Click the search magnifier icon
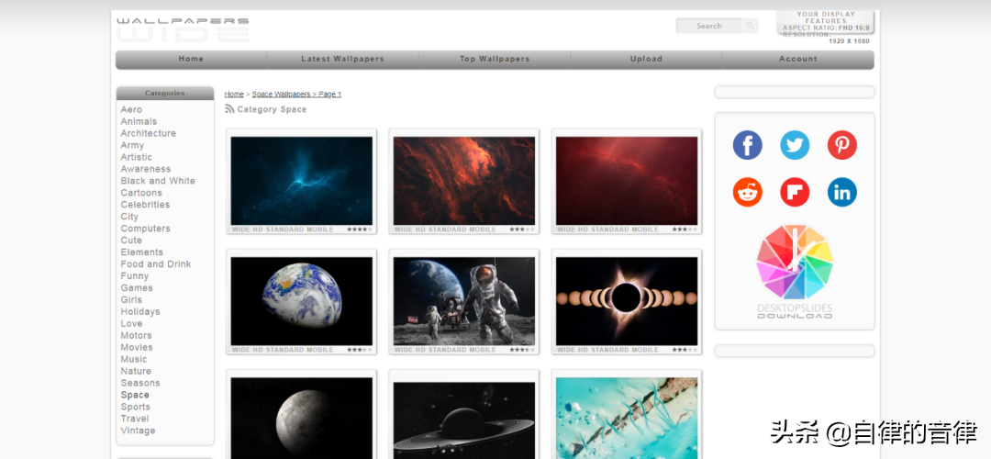 click(750, 26)
